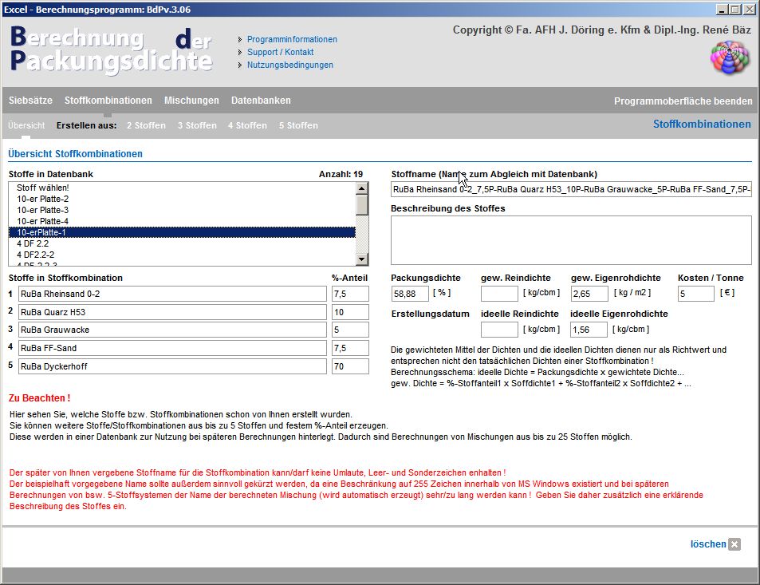Open the Datenbanken menu

(261, 101)
